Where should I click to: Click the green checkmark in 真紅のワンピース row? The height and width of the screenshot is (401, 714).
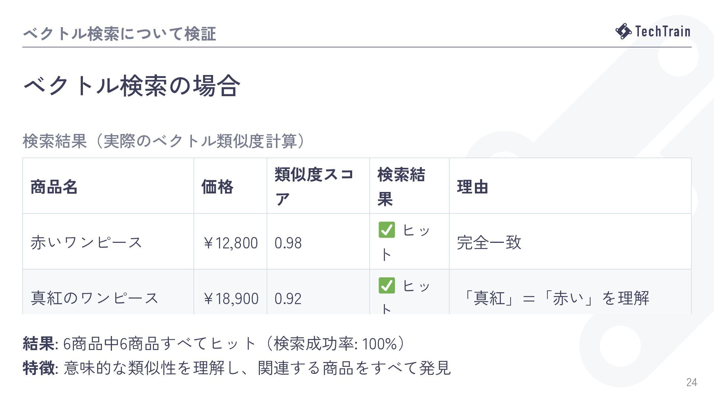coord(387,286)
